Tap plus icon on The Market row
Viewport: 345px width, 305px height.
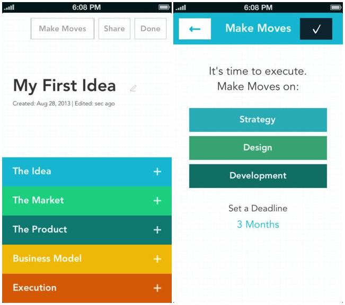pos(157,201)
